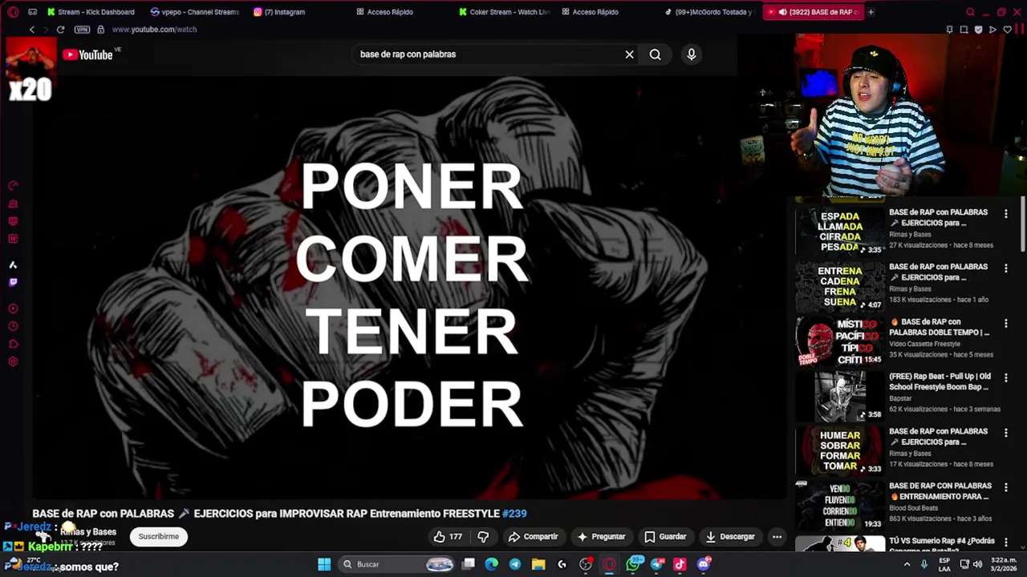Switch to McGordo Tostada TikTok tab
The image size is (1027, 577).
[x=709, y=12]
